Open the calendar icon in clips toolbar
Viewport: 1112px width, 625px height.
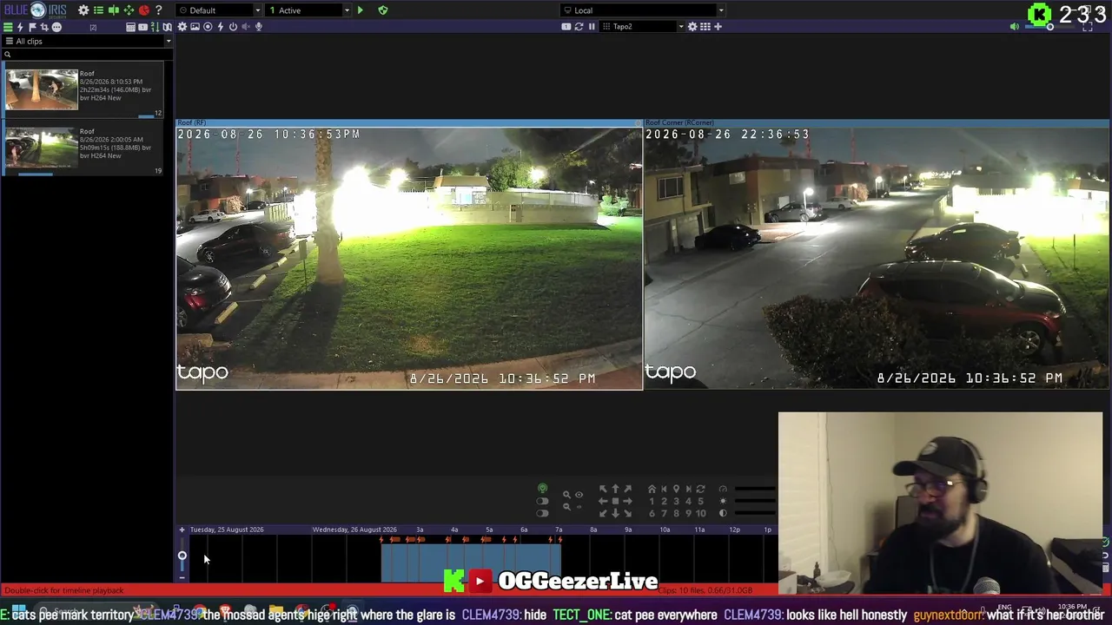point(130,27)
